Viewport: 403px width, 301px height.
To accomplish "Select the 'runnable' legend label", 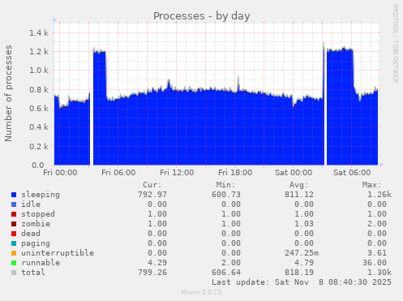I will point(41,263).
